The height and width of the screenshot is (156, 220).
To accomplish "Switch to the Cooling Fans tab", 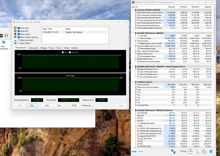I will pyautogui.click(x=33, y=48).
